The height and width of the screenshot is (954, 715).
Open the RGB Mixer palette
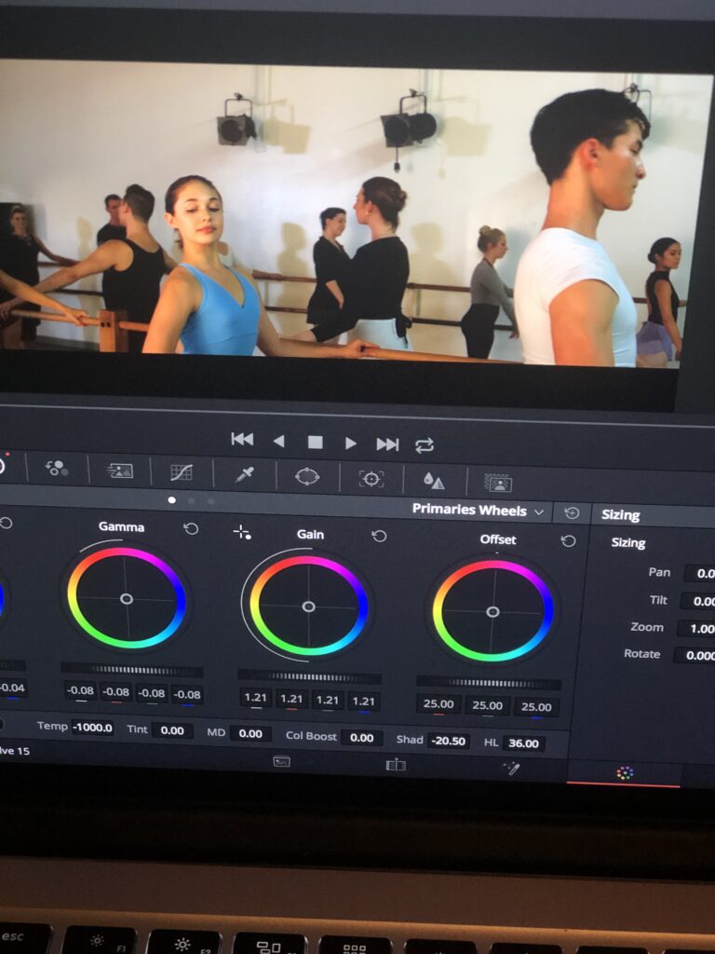coord(57,468)
